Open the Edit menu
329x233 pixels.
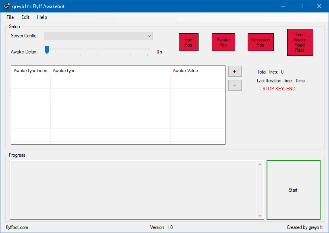click(x=25, y=17)
